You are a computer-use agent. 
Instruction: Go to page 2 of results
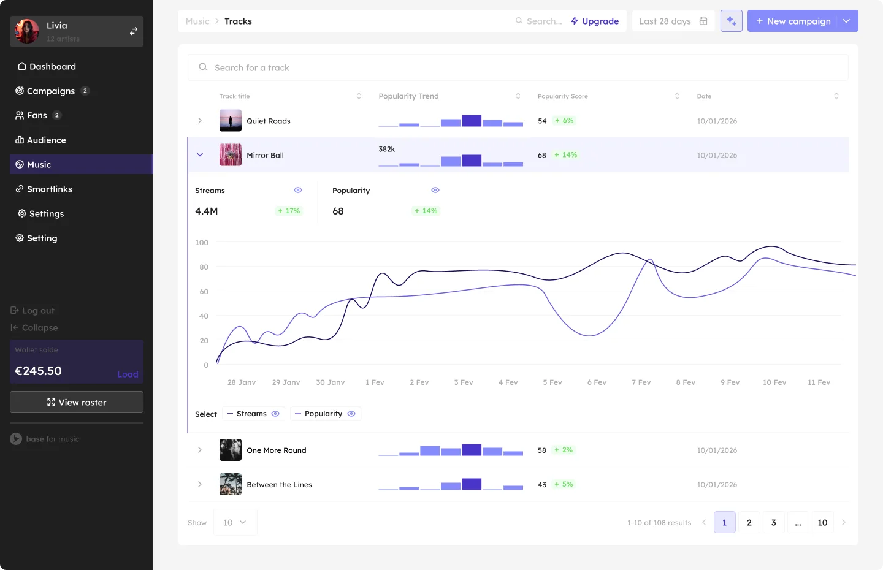tap(749, 522)
